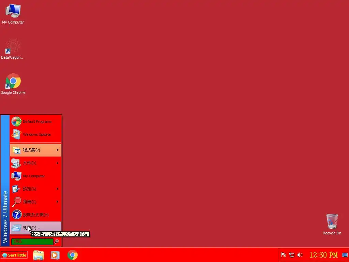
Task: Launch Google Chrome from desktop shortcut
Action: (13, 84)
